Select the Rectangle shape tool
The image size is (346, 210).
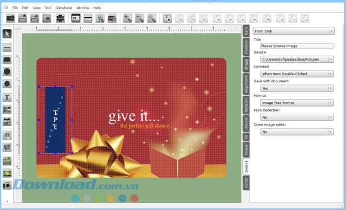click(7, 60)
